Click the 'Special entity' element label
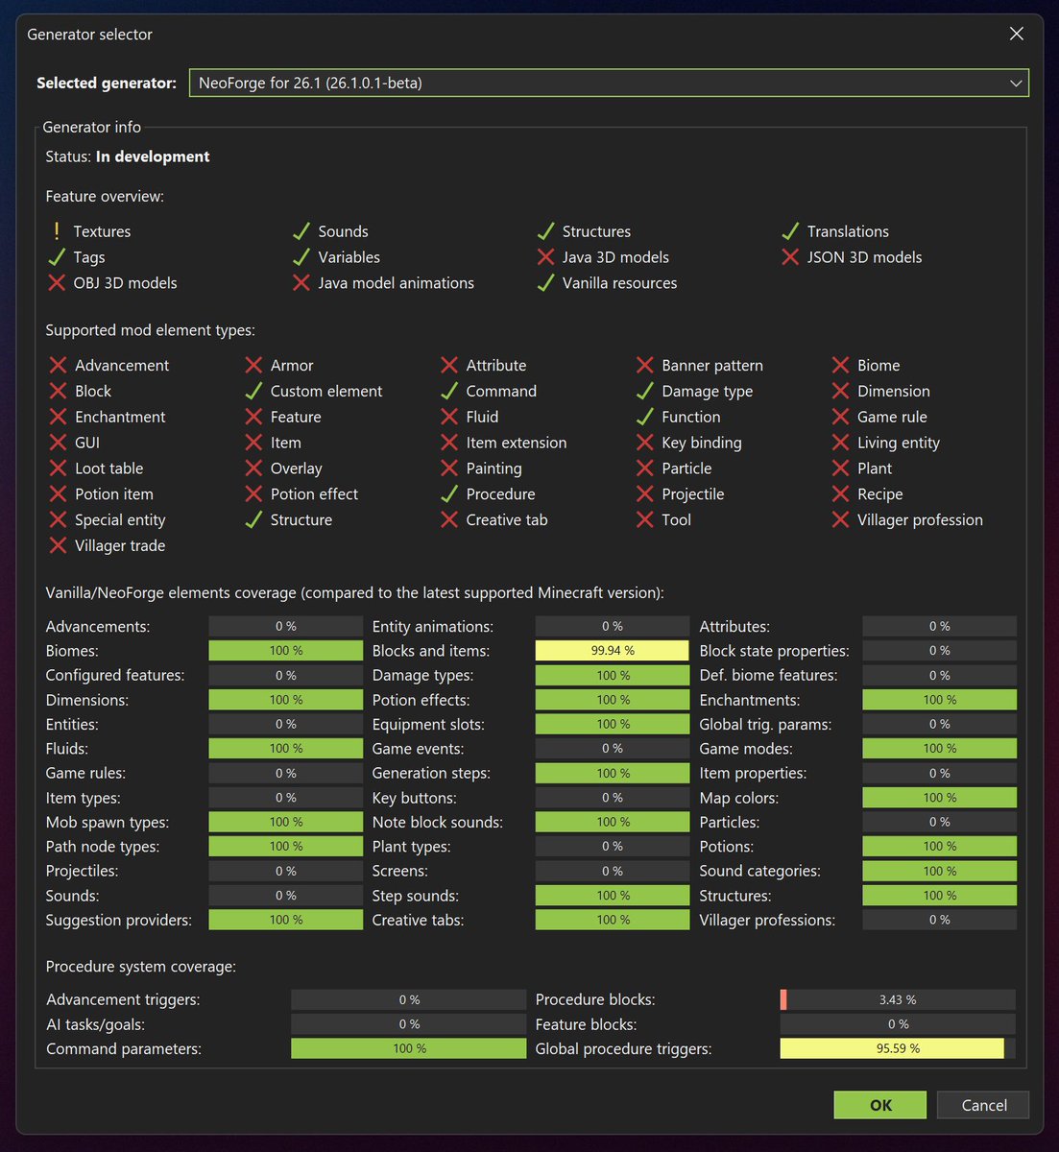The height and width of the screenshot is (1152, 1059). click(x=120, y=519)
